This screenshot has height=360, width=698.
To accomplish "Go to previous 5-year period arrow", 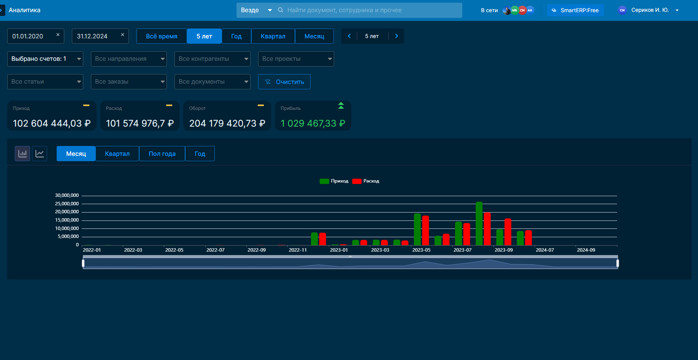I will 349,36.
